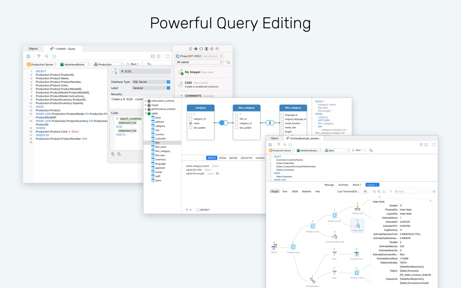The height and width of the screenshot is (288, 461).
Task: Select the Constant Scan plan node
Action: tap(356, 254)
